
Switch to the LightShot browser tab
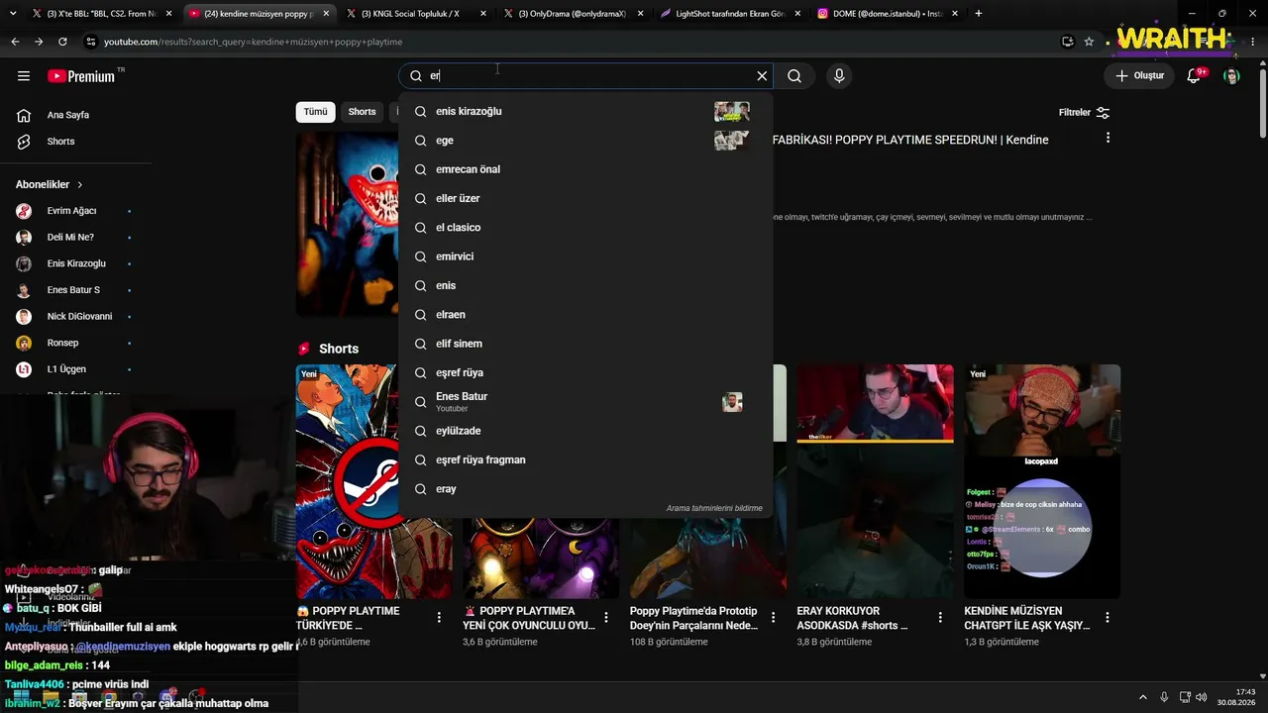coord(729,14)
